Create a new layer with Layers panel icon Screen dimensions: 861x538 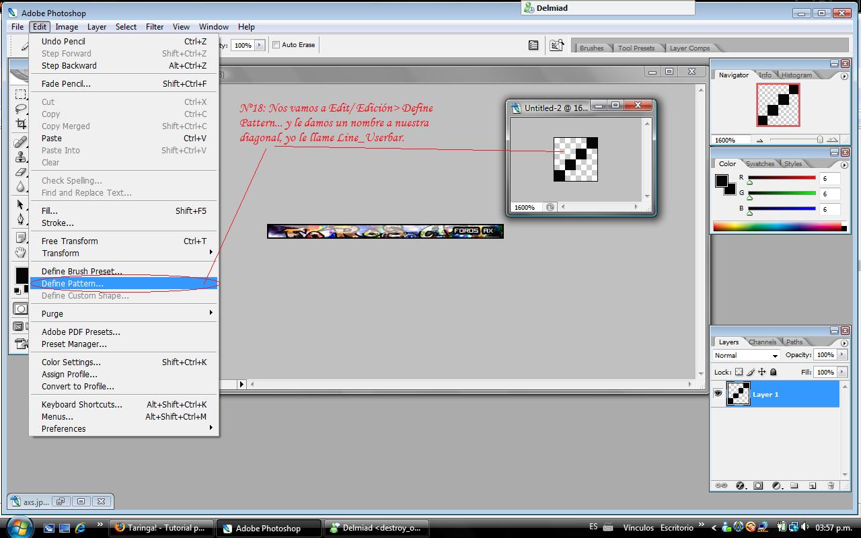pyautogui.click(x=813, y=486)
